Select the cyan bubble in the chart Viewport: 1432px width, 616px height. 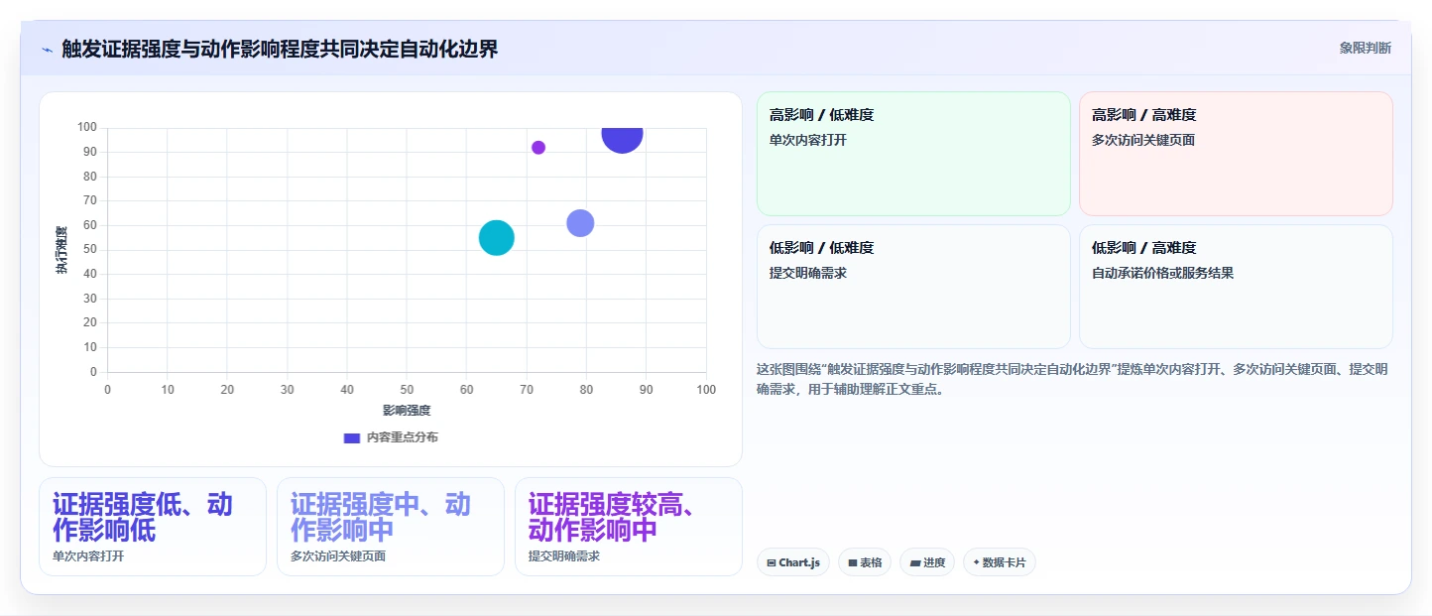click(497, 238)
